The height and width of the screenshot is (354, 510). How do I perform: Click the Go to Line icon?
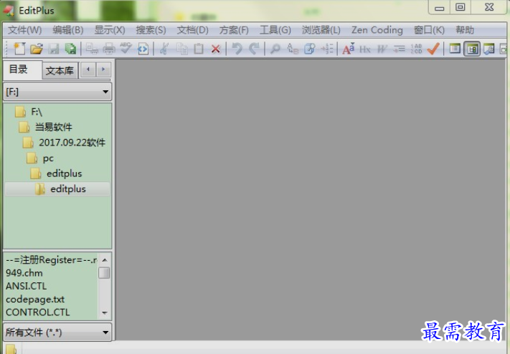(x=327, y=49)
